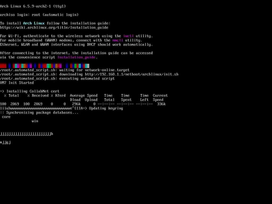Click the magenta 'Installation_guide' script name
The height and width of the screenshot is (204, 272).
pyautogui.click(x=76, y=57)
